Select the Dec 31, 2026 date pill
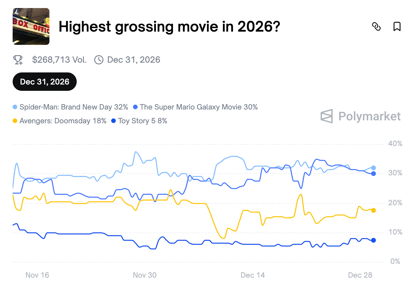This screenshot has height=288, width=416. (x=45, y=82)
